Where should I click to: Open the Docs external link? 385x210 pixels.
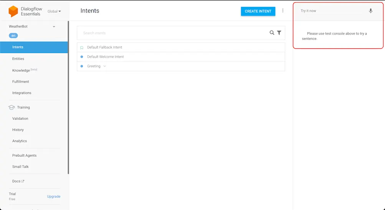click(18, 181)
